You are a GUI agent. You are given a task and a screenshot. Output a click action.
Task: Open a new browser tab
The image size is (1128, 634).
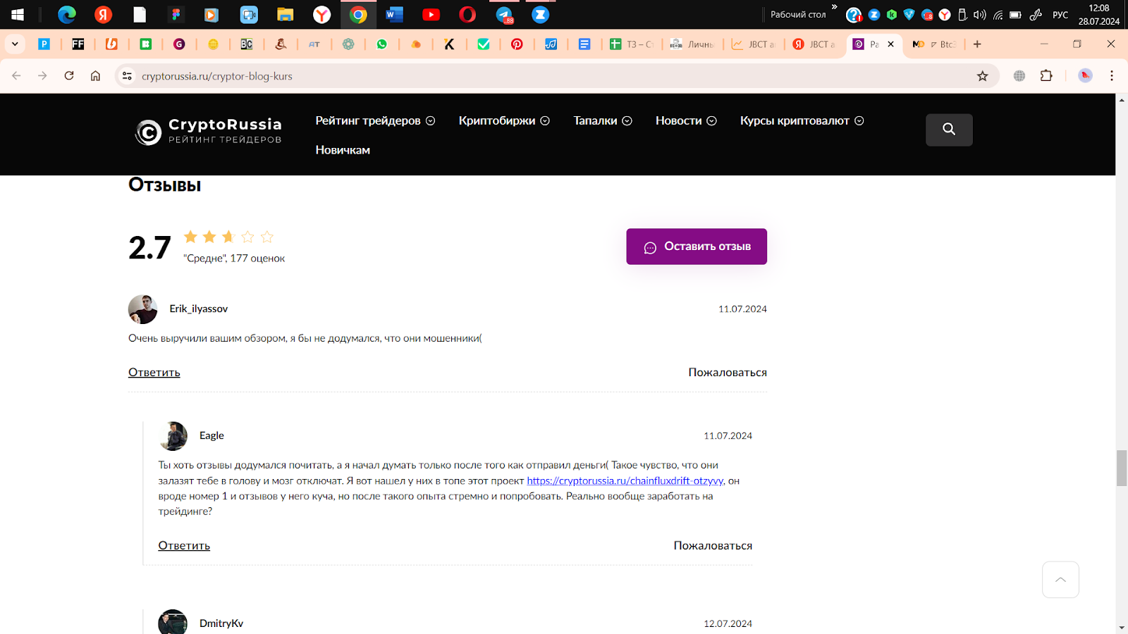point(977,44)
